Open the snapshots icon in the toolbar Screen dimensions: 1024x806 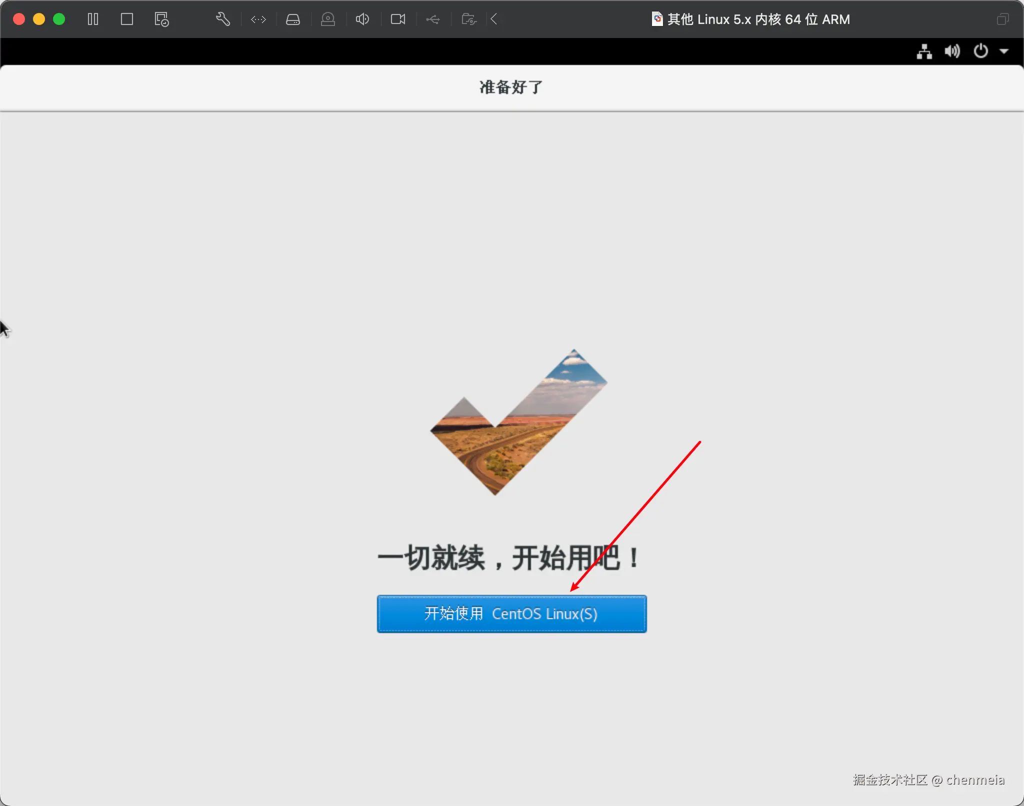(x=161, y=19)
